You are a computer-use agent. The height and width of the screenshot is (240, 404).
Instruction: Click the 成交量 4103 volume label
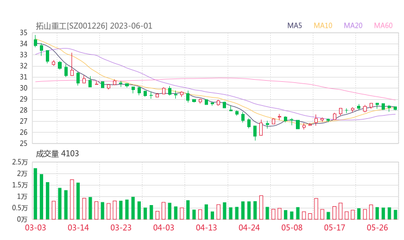point(57,154)
